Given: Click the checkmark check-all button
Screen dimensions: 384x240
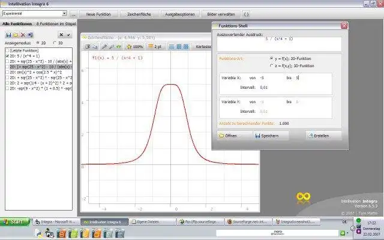Looking at the screenshot, I should 68,35.
